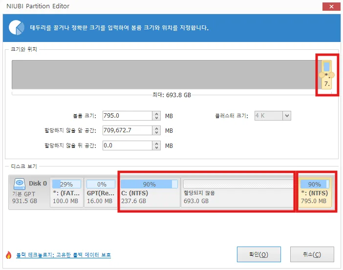The image size is (343, 270).
Task: Open the 롤백 테크놀로지 data protection link
Action: (64, 255)
